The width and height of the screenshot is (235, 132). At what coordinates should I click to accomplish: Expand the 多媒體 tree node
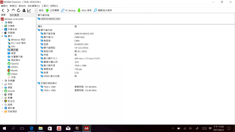pos(2,81)
